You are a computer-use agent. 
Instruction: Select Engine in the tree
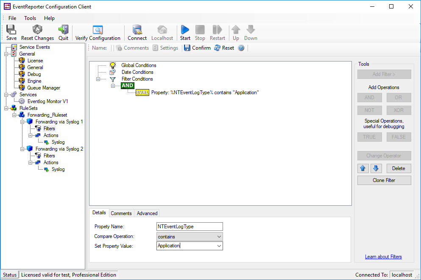(x=34, y=81)
